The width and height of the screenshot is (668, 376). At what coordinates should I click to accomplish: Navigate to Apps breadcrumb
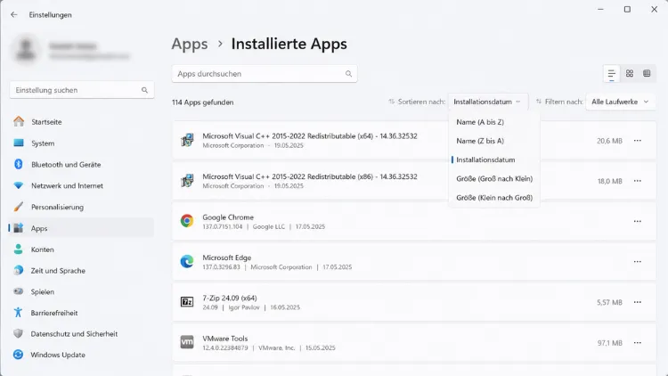click(x=190, y=44)
